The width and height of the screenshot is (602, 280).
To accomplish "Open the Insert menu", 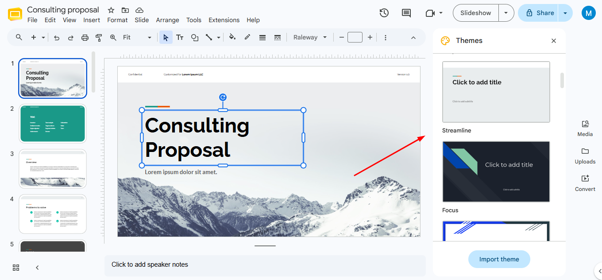I will click(92, 20).
